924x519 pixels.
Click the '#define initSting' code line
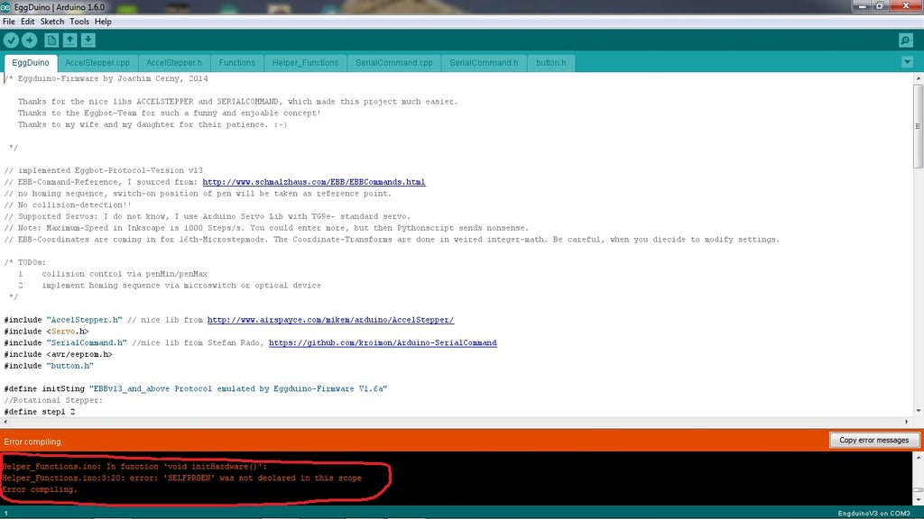(196, 389)
